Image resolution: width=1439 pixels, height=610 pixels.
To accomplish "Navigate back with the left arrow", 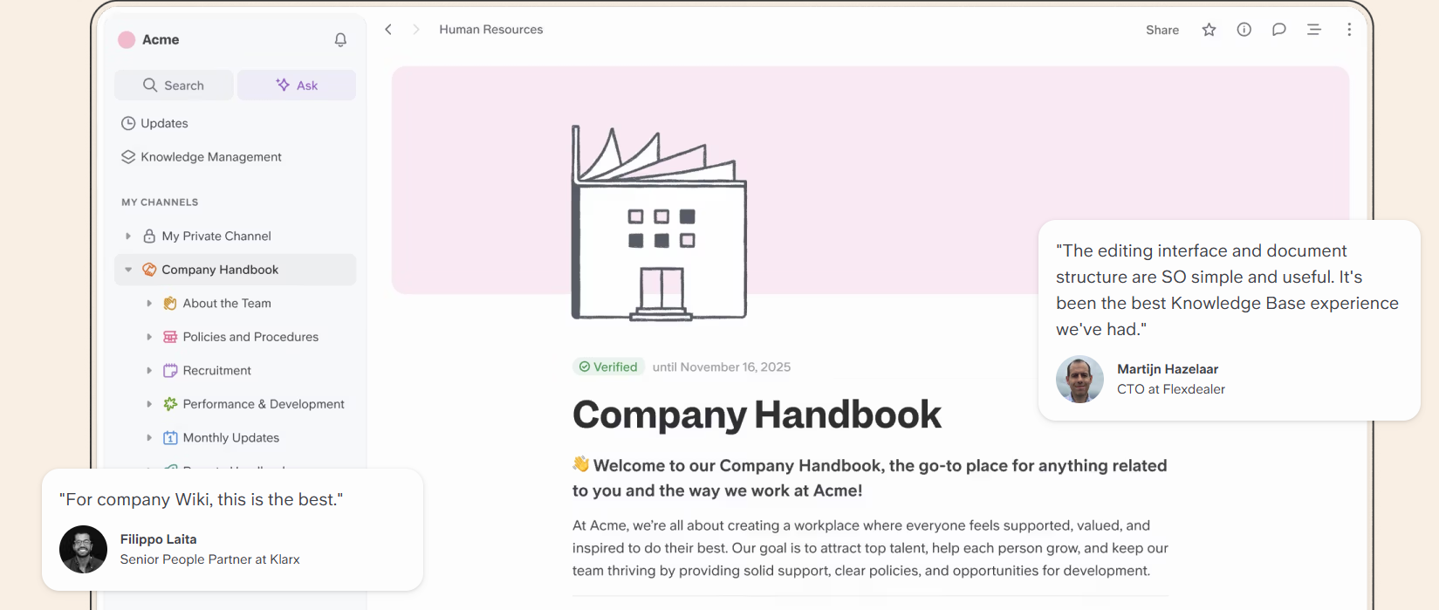I will point(388,30).
